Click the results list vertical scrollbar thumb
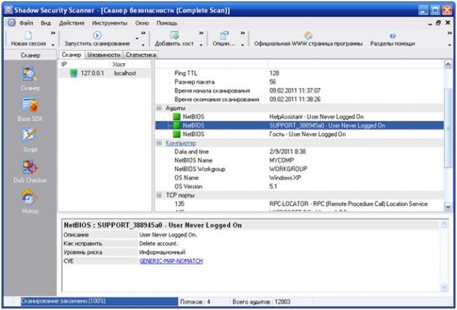Image resolution: width=457 pixels, height=310 pixels. [448, 128]
